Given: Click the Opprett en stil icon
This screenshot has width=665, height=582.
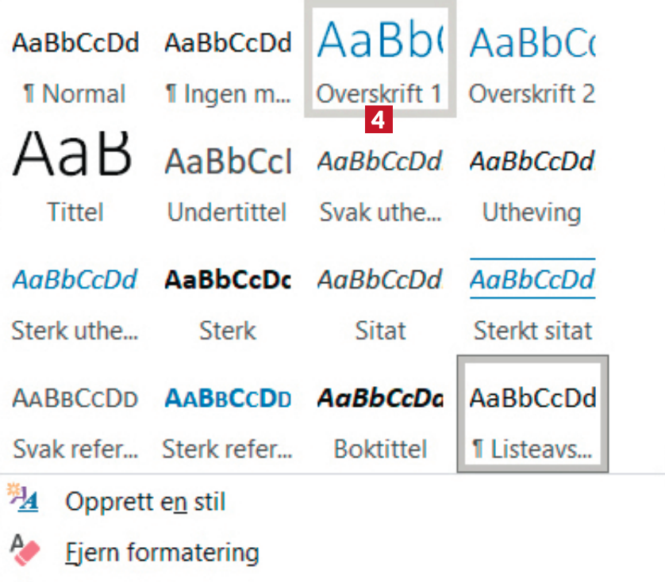Looking at the screenshot, I should [x=24, y=500].
